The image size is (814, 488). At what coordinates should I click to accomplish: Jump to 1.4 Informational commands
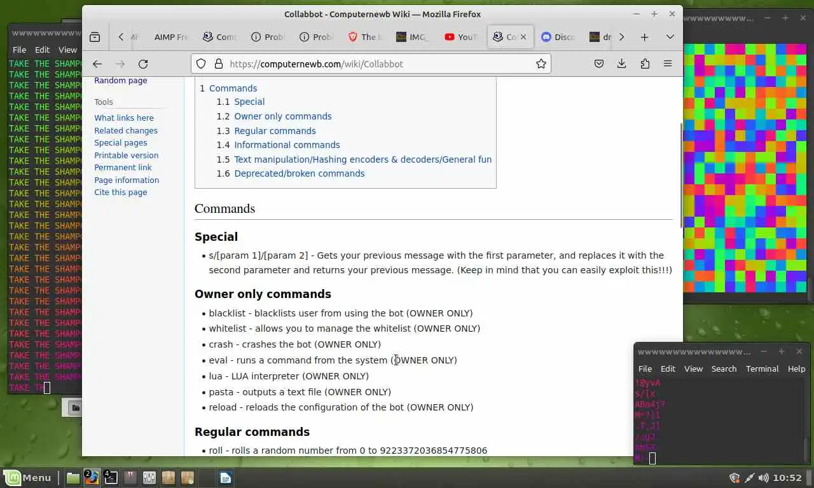(x=278, y=145)
